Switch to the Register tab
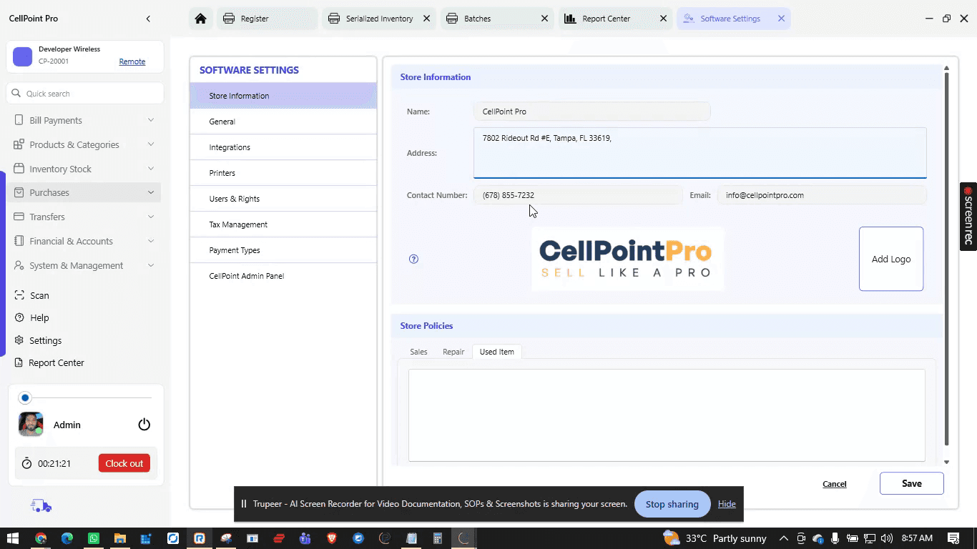This screenshot has width=977, height=549. pyautogui.click(x=267, y=19)
